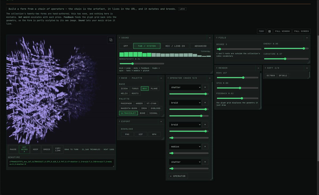
Task: Collapse the KEPT panel
Action: click(307, 68)
